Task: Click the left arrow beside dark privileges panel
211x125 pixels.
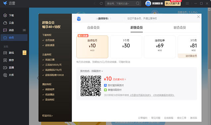Action: tap(38, 78)
